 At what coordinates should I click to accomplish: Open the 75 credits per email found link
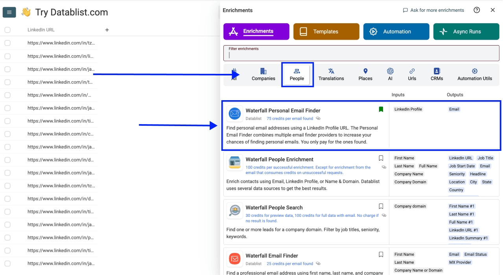click(290, 118)
